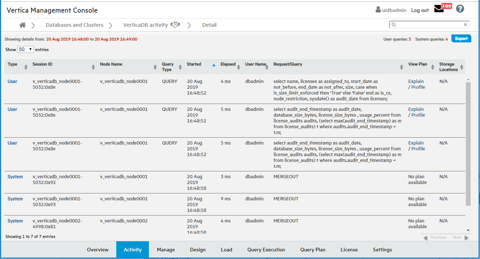Sort table by the Started column arrow

tap(214, 65)
